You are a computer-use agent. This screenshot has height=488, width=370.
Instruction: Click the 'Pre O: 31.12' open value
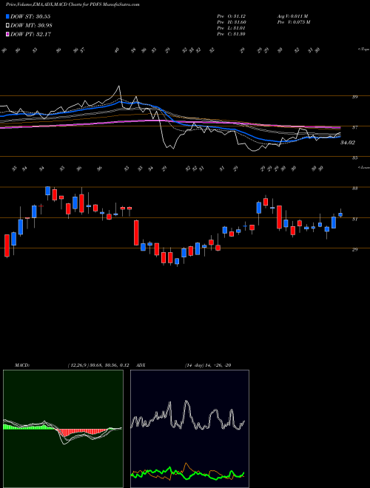[x=232, y=16]
